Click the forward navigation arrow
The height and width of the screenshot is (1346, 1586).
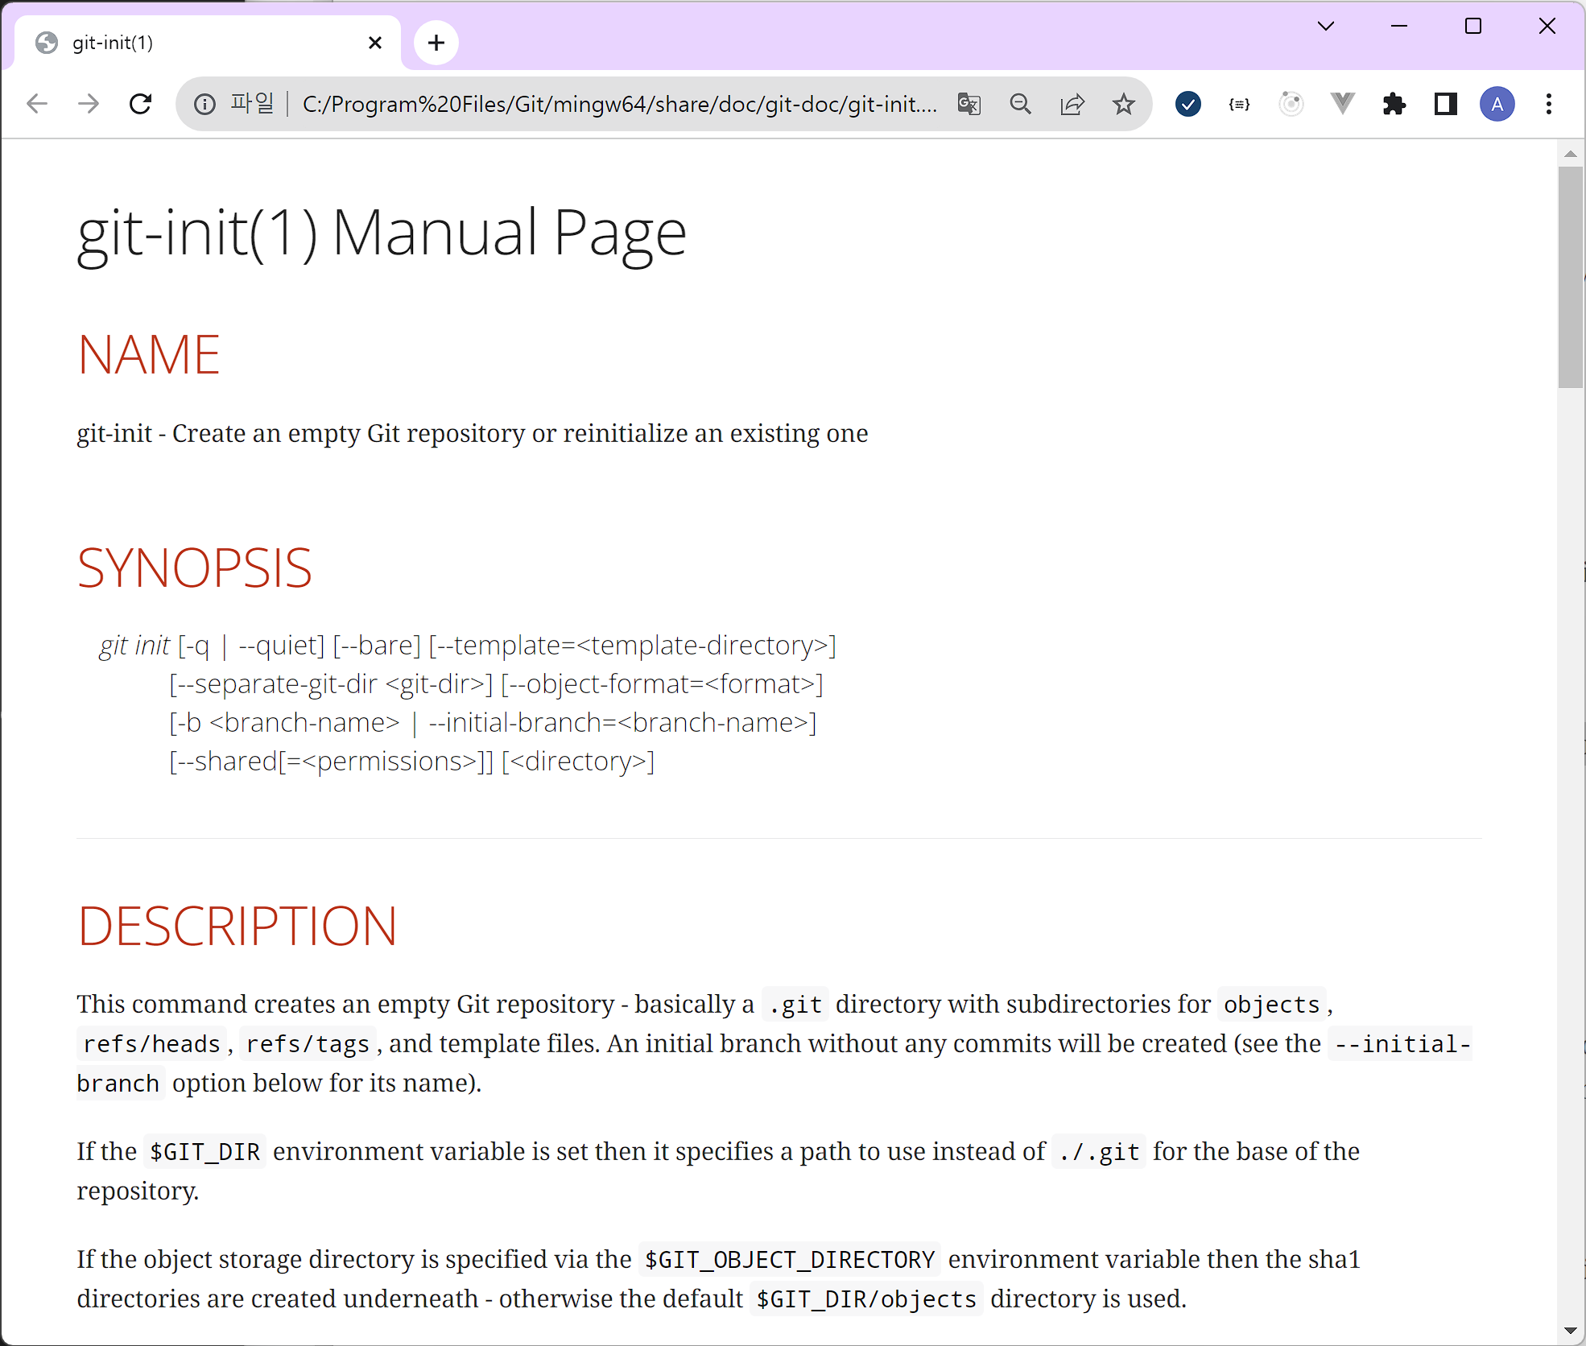(x=89, y=104)
